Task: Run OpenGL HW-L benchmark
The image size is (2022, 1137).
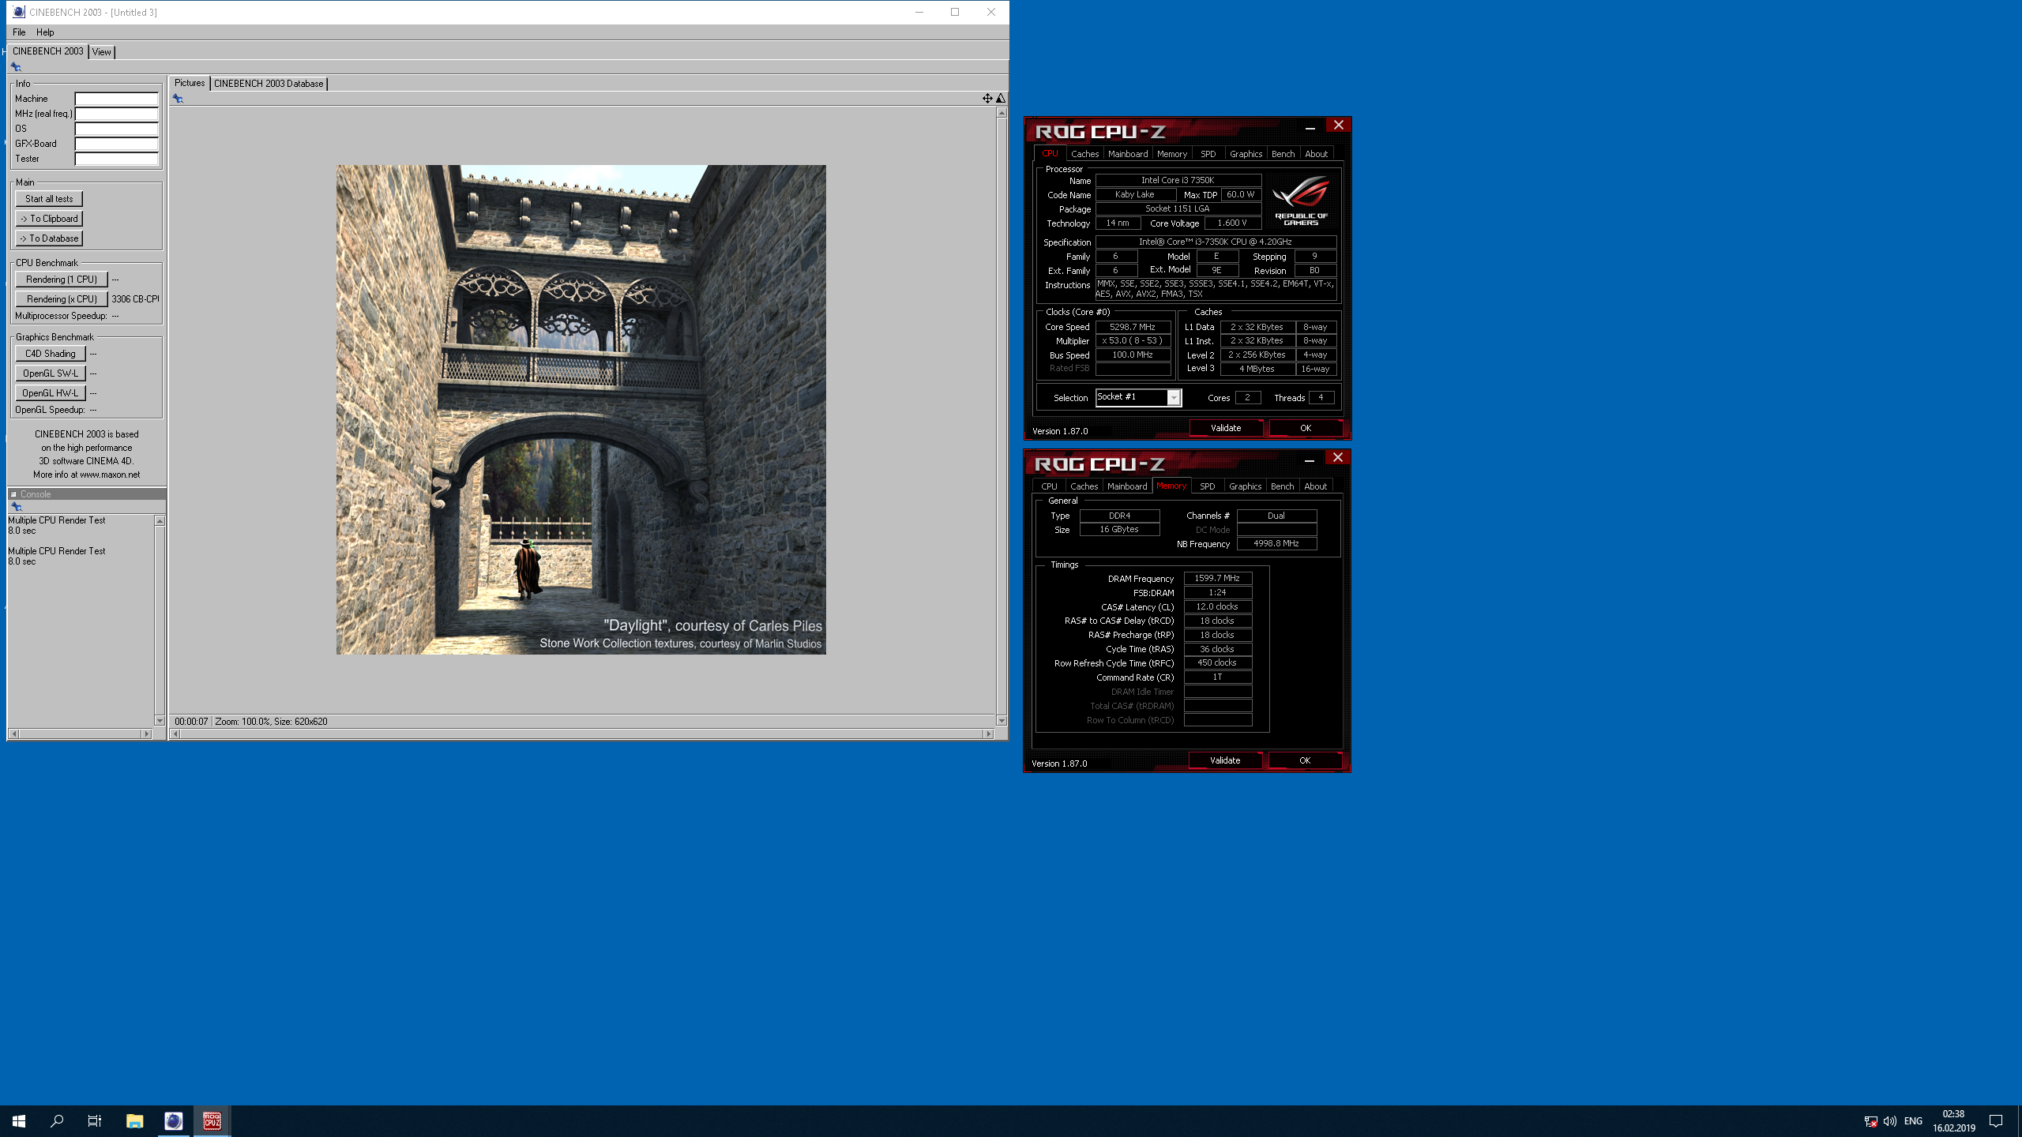Action: [x=51, y=393]
